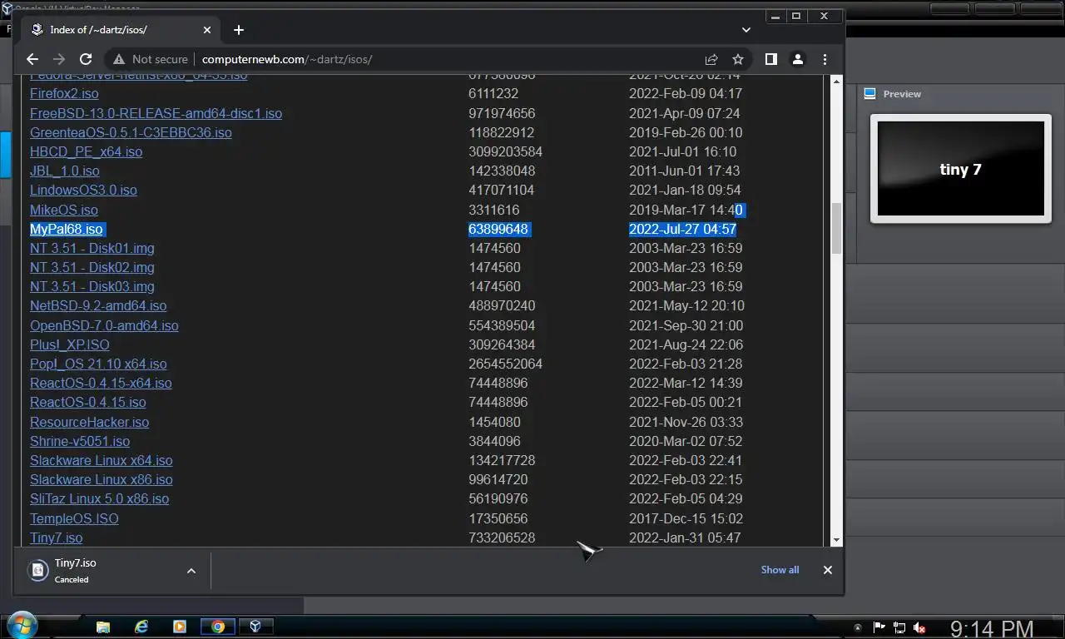Open the Windows Start menu
The height and width of the screenshot is (639, 1065).
click(22, 626)
